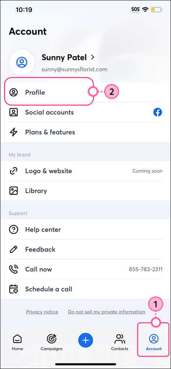Tap the blue plus create button
The image size is (171, 369).
(85, 340)
